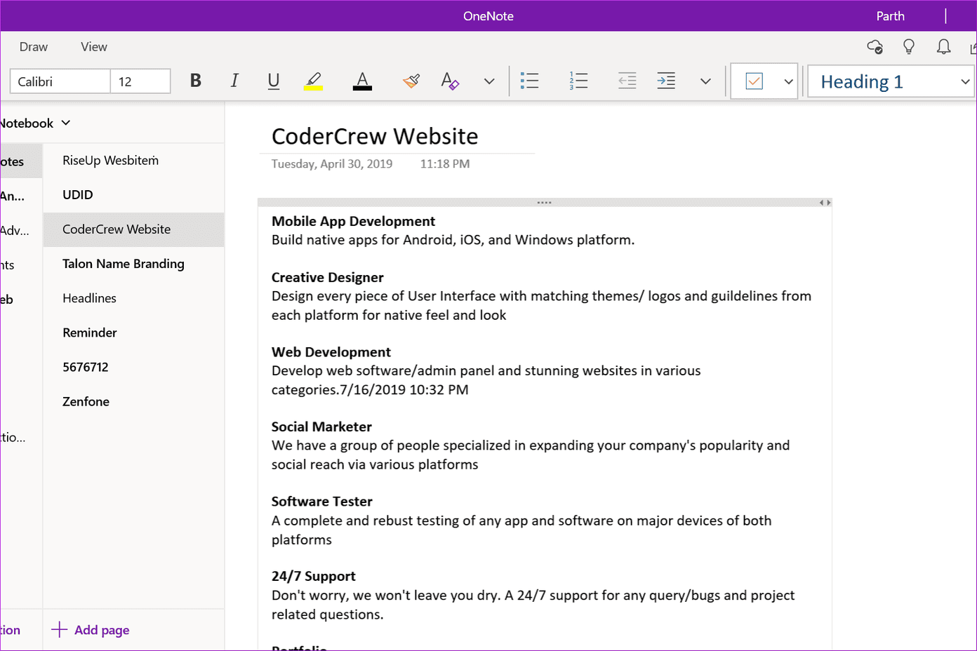Viewport: 977px width, 651px height.
Task: Open the notifications bell
Action: [944, 47]
